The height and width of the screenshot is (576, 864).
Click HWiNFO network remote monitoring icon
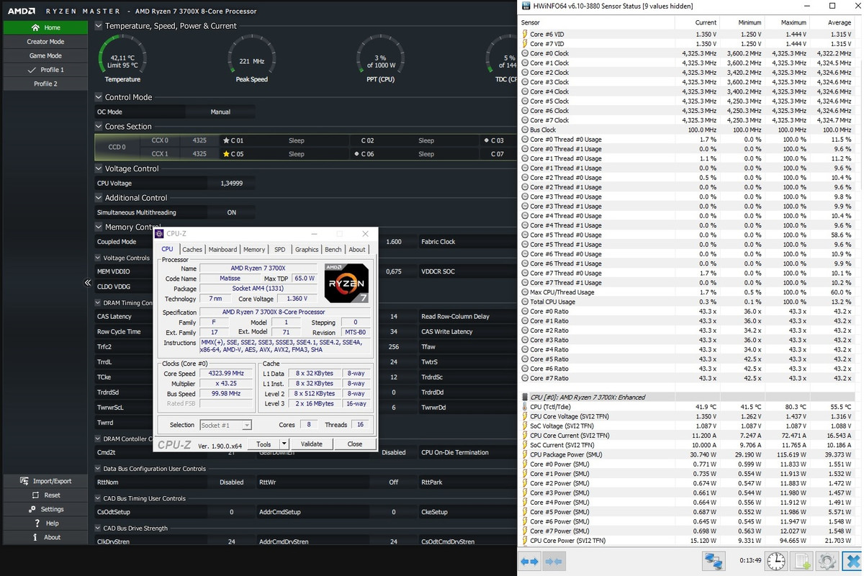714,561
